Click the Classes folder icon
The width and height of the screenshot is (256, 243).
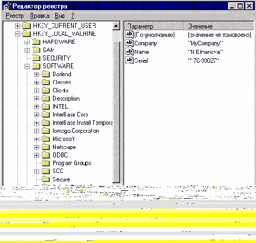[x=46, y=82]
